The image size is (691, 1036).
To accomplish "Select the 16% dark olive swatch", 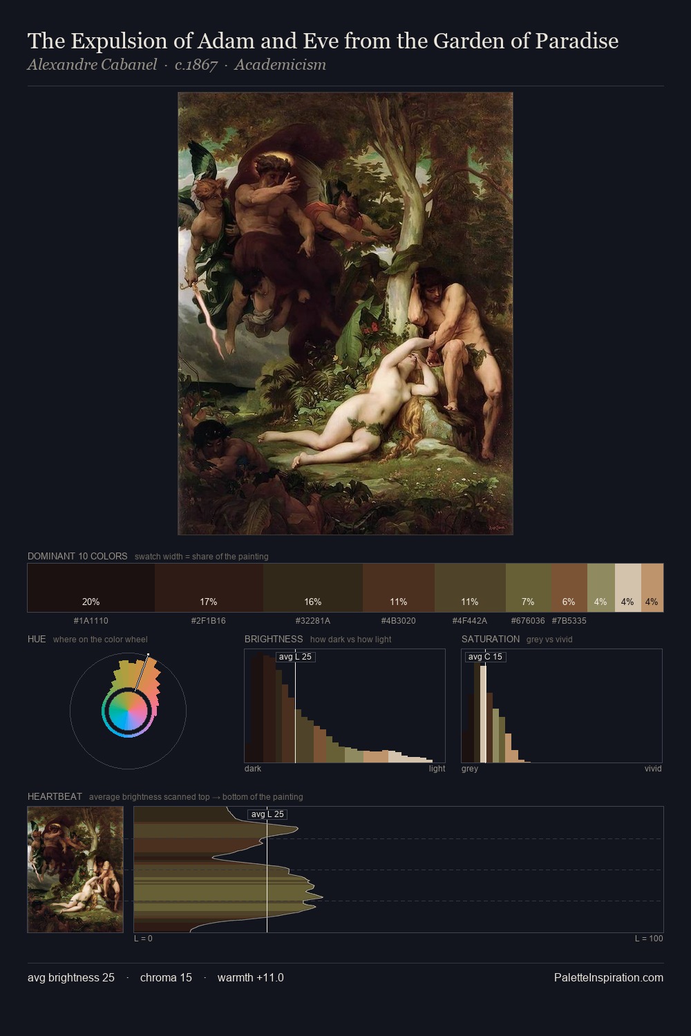I will (313, 588).
